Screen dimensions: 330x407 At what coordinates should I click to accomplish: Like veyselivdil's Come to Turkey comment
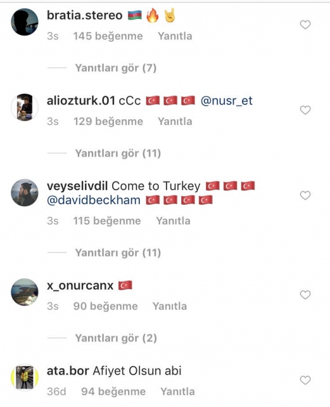305,195
